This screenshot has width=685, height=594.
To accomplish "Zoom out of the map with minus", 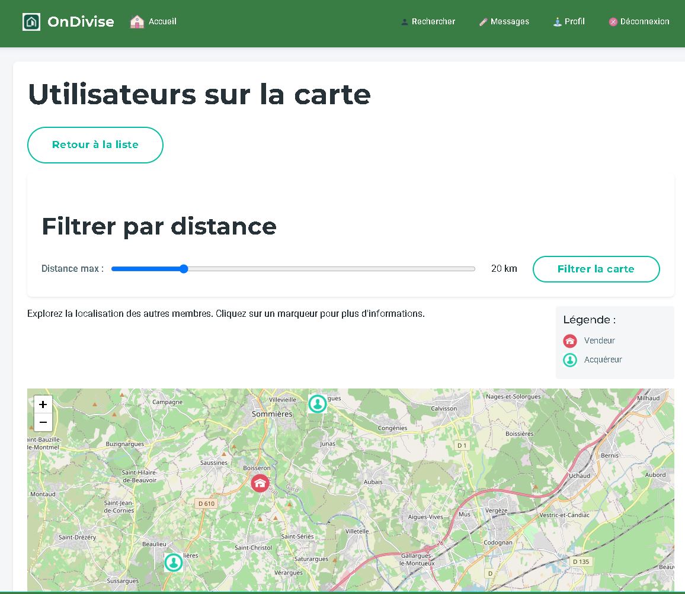I will point(43,422).
